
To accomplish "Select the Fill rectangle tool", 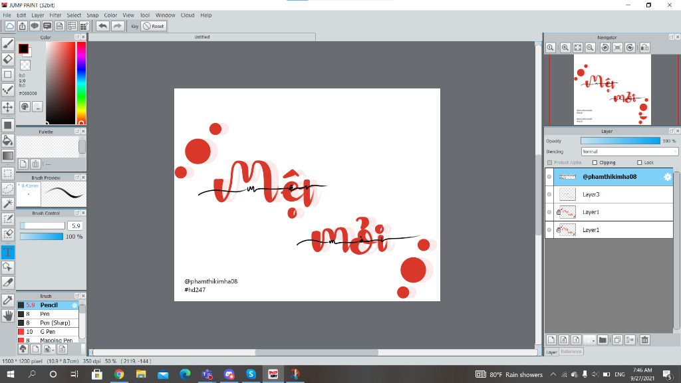I will tap(8, 125).
